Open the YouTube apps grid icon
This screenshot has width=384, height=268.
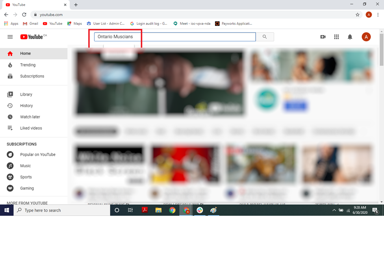[x=336, y=37]
